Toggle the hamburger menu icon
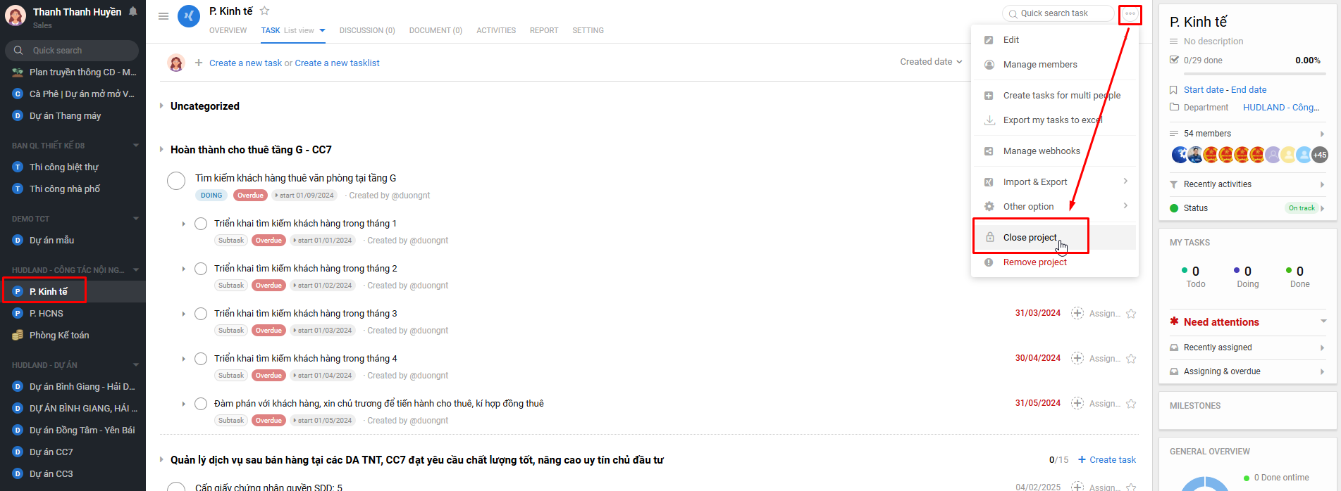This screenshot has width=1341, height=491. (x=163, y=16)
